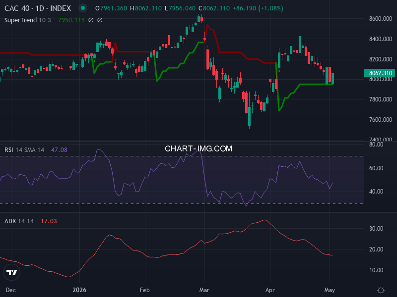Click the 8400.000 price axis label

(x=381, y=39)
